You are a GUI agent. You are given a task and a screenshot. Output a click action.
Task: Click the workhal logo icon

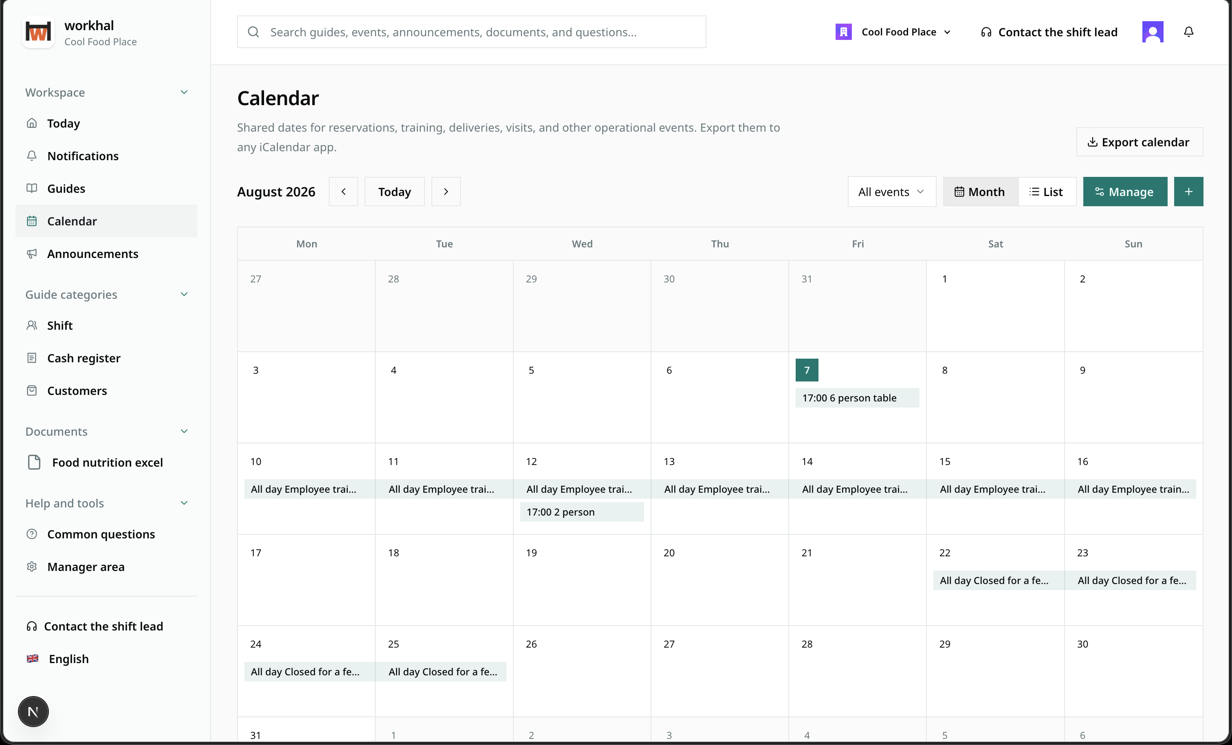pyautogui.click(x=38, y=32)
